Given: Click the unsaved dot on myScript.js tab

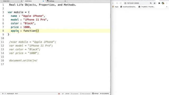Looking at the screenshot, I should [43, 1].
